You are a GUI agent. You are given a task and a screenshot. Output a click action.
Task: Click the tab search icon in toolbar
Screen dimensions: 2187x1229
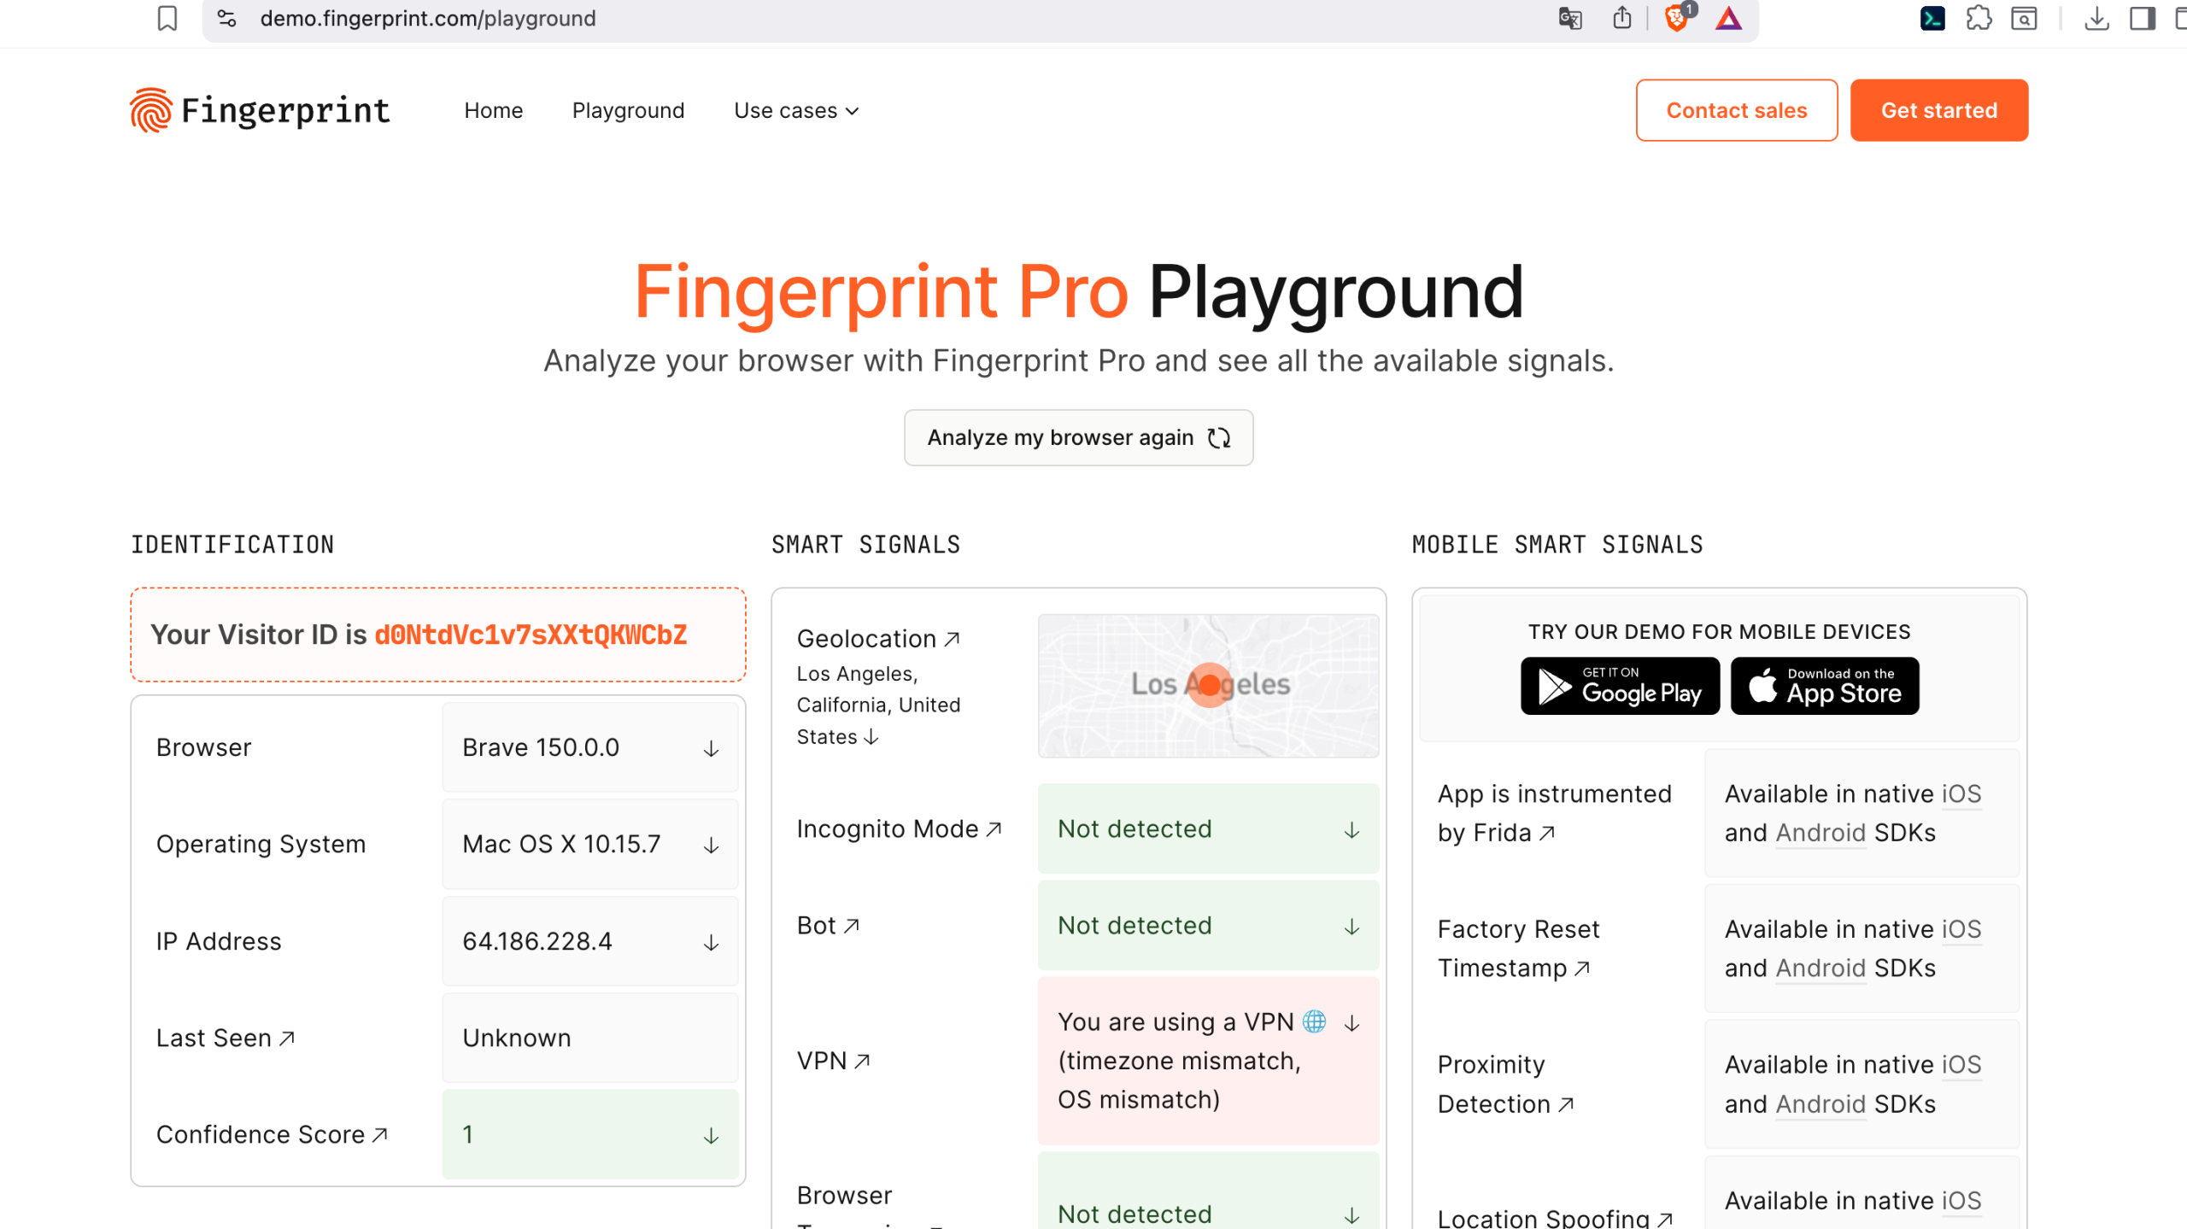(2024, 18)
